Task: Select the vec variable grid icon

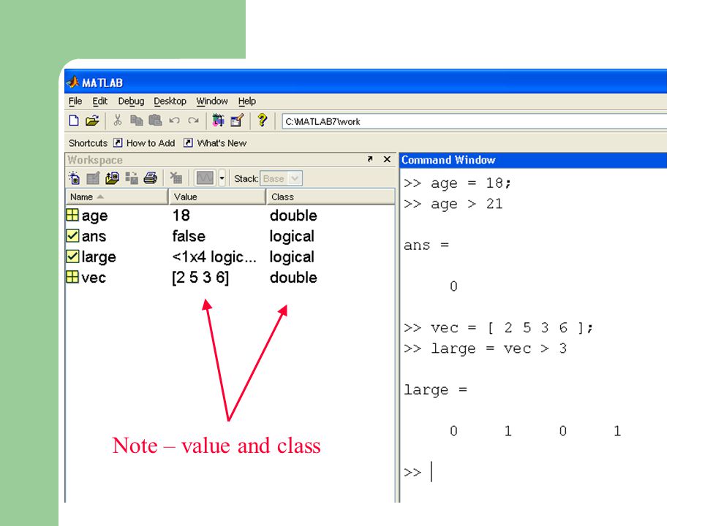Action: [x=72, y=277]
